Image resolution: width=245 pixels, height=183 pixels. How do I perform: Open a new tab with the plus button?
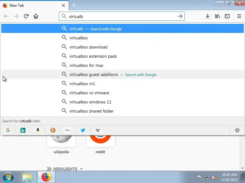coord(74,5)
